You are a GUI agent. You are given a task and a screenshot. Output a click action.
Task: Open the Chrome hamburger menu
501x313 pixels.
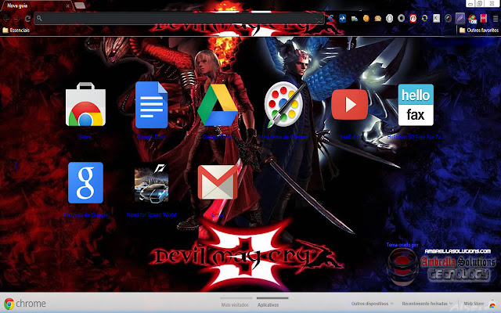495,19
